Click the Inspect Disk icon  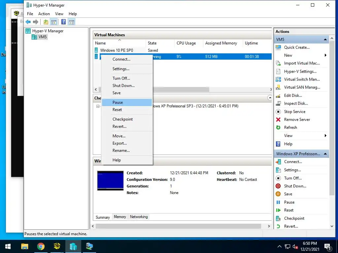click(278, 103)
